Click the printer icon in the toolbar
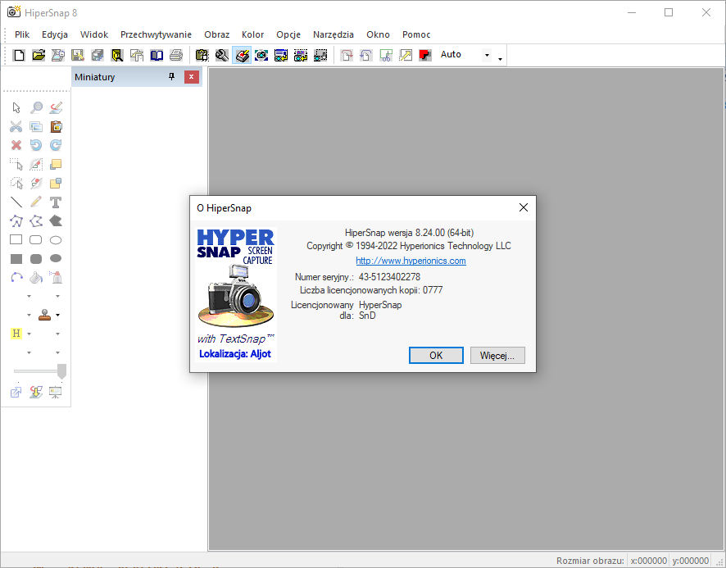 point(176,56)
